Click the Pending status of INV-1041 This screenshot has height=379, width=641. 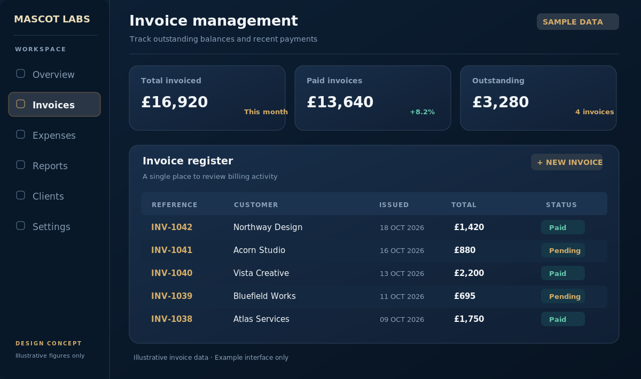click(x=563, y=250)
